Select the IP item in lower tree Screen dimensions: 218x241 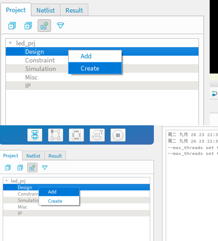pyautogui.click(x=20, y=213)
